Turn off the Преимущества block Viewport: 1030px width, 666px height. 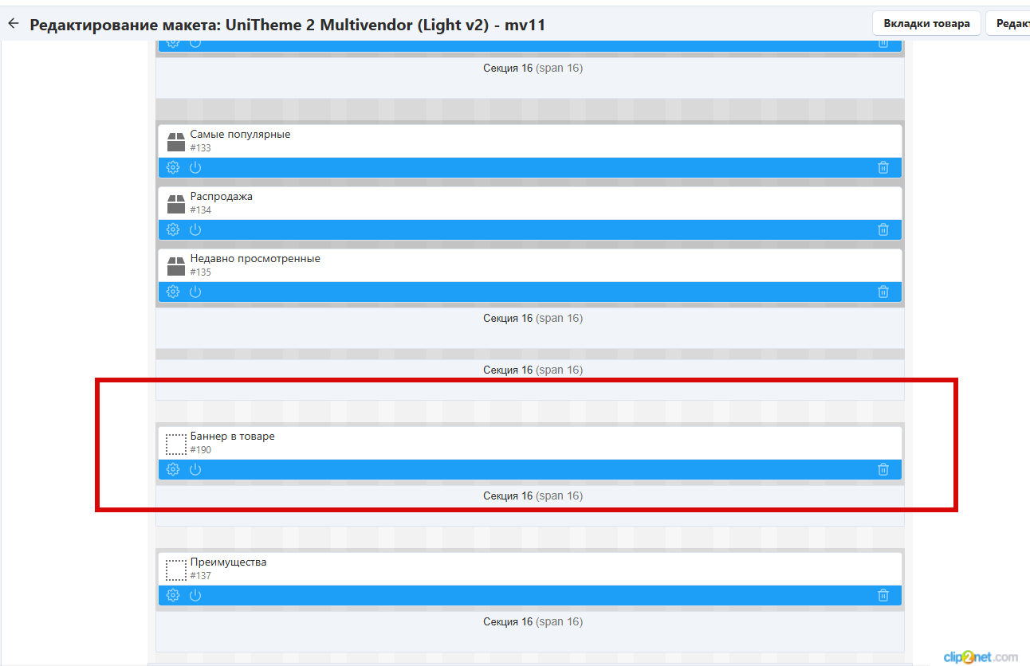coord(195,595)
